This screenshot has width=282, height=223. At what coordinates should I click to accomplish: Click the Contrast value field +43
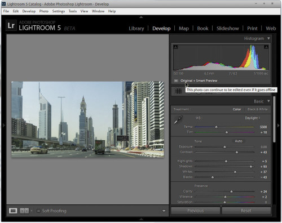point(263,152)
